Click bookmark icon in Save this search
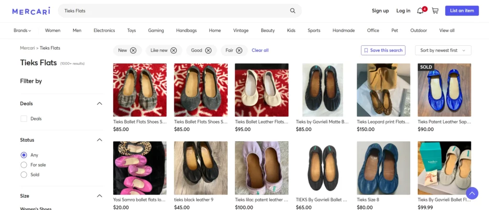The width and height of the screenshot is (489, 210). click(366, 50)
